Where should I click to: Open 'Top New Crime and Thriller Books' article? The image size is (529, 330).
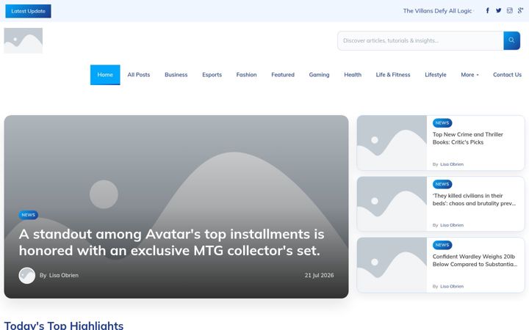[x=467, y=139]
